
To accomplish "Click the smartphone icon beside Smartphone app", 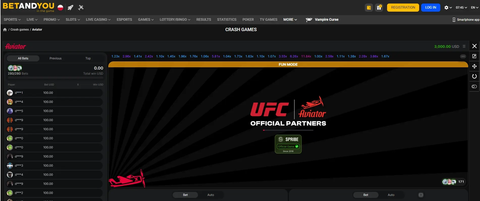I will coord(454,20).
